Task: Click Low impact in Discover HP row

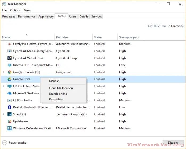Action: pyautogui.click(x=122, y=65)
